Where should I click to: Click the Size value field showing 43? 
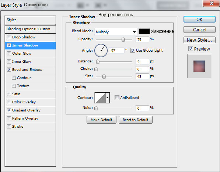click(x=142, y=76)
